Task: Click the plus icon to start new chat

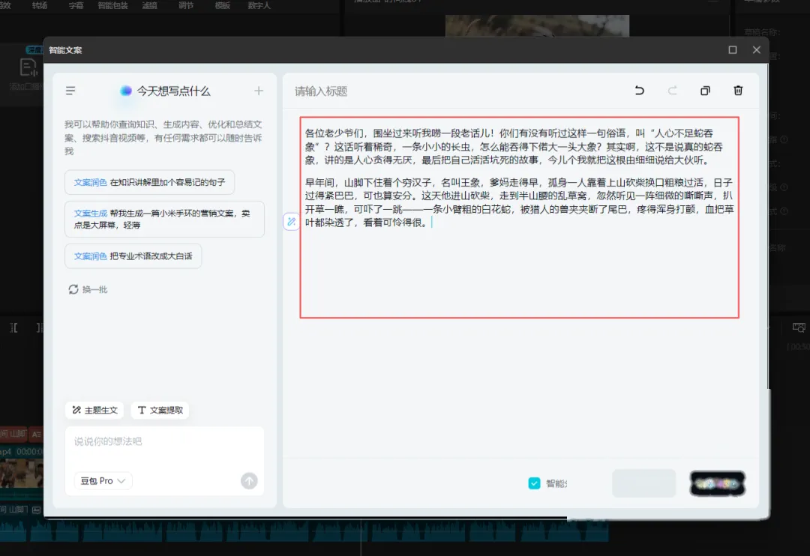Action: coord(259,91)
